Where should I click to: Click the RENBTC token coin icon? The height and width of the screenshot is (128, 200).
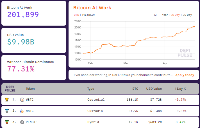click(x=22, y=122)
